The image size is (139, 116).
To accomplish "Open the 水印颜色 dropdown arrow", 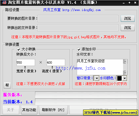I will (125, 78).
